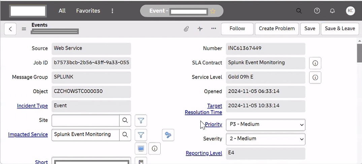Click the Impacted Service input field
The height and width of the screenshot is (164, 362).
tap(86, 135)
